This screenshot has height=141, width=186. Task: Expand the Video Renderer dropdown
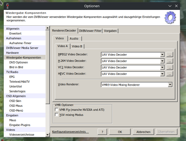pos(170,85)
